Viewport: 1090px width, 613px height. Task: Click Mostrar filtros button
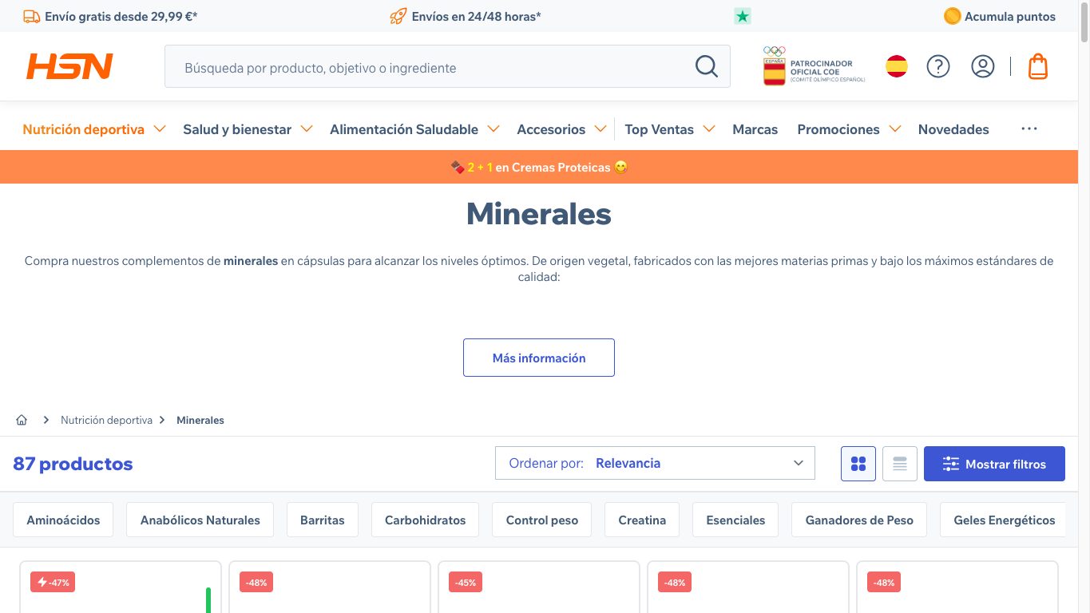[x=994, y=464]
